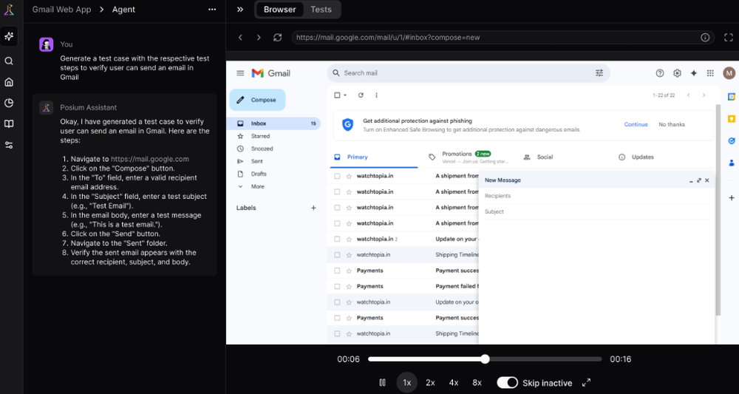
Task: Click the browser reload icon
Action: (x=277, y=37)
